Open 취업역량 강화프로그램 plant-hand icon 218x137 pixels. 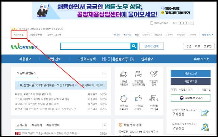click(139, 74)
